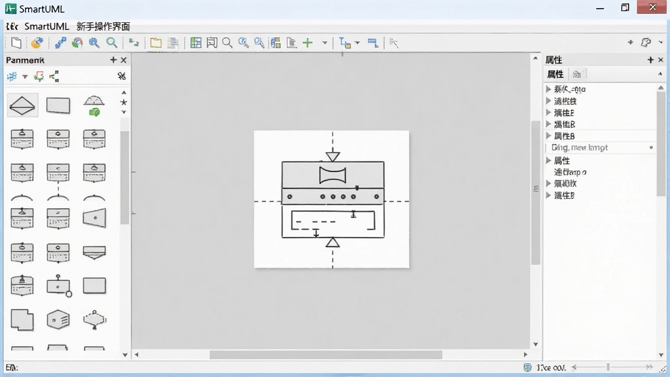Open the blue connector shape dropdown arrow
Screen dimensions: 670x377
(x=357, y=43)
